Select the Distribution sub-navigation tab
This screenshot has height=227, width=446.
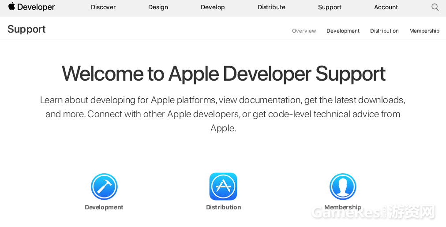(x=384, y=31)
